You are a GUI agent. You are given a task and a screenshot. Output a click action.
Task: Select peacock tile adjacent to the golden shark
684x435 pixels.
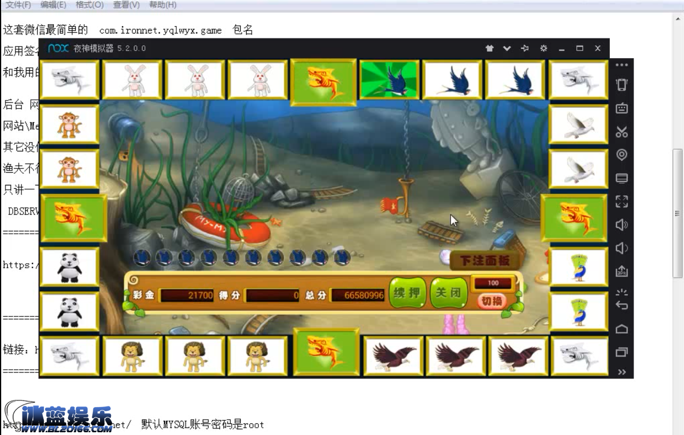tap(578, 267)
